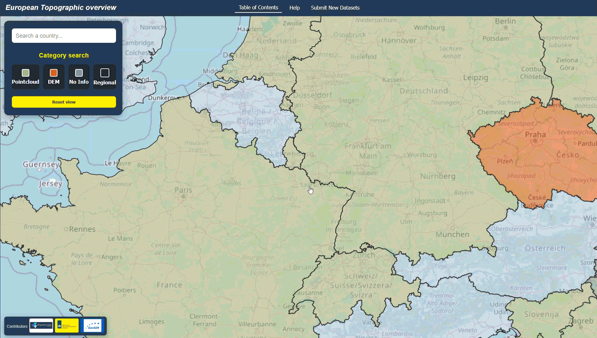Screen dimensions: 597x338
Task: Click the Search a country input field
Action: click(x=64, y=35)
